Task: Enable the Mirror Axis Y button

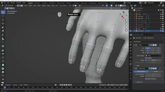Action: point(153,48)
